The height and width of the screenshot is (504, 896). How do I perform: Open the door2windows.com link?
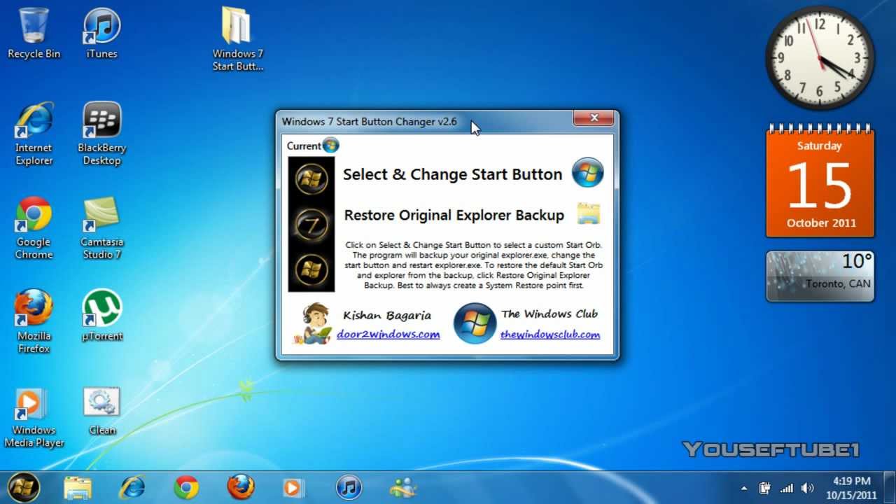click(x=388, y=335)
